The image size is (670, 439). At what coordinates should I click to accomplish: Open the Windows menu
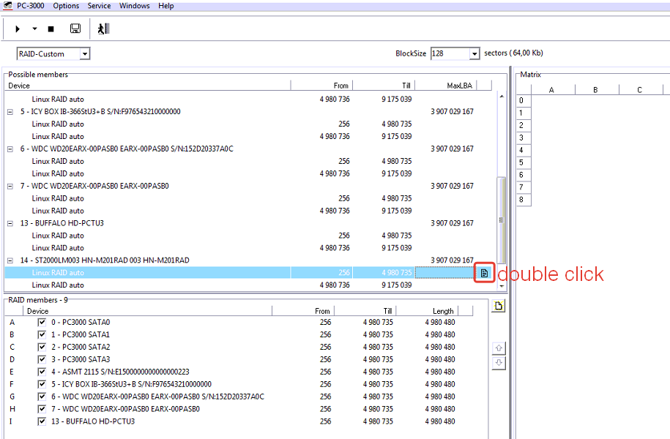tap(134, 6)
